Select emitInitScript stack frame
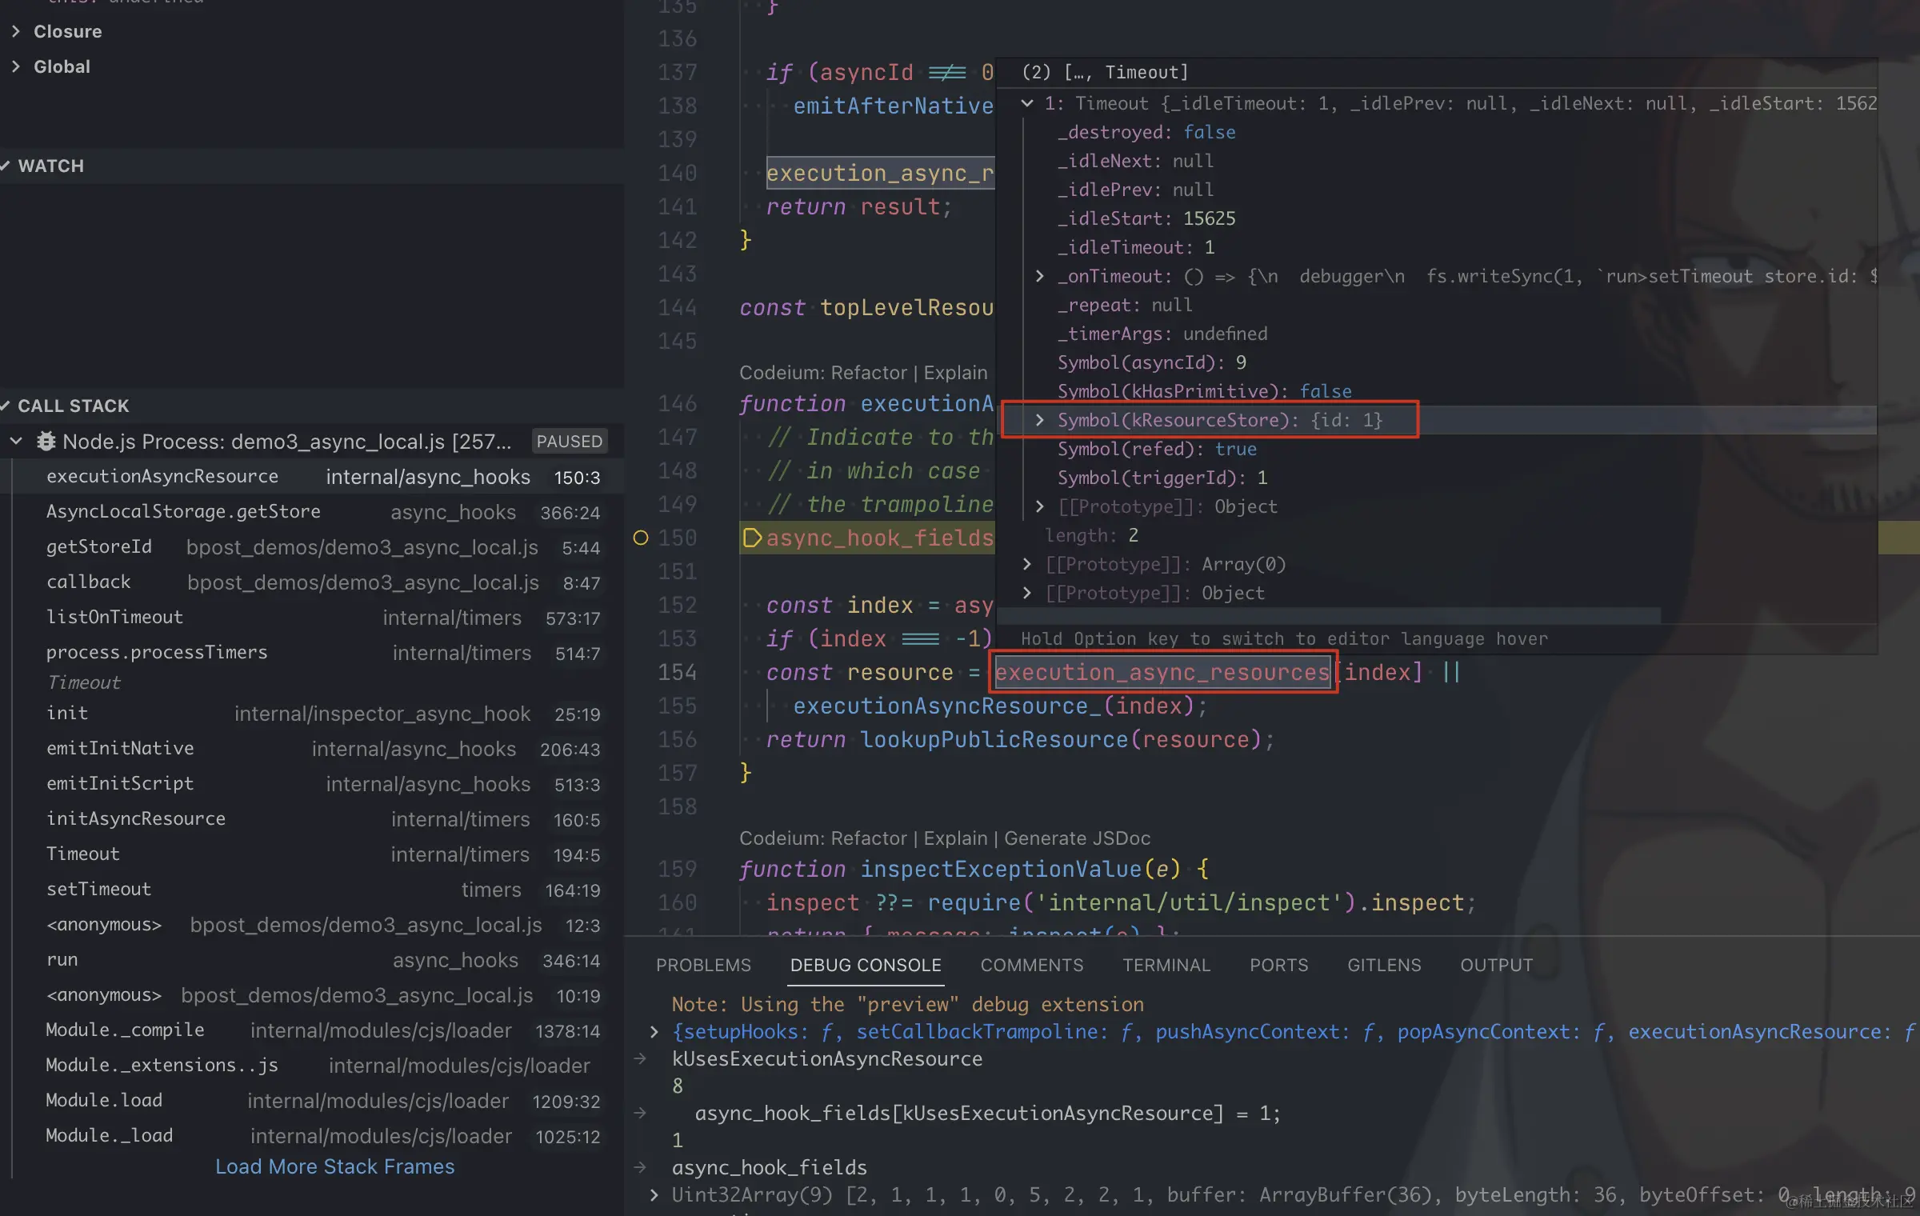This screenshot has height=1216, width=1920. [x=312, y=784]
